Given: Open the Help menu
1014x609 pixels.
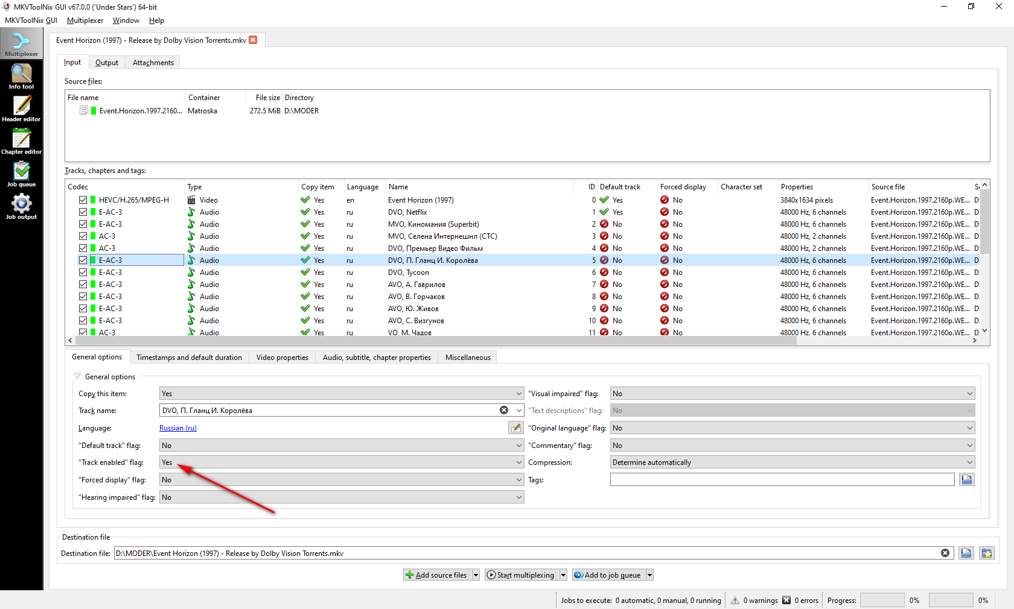Looking at the screenshot, I should (156, 20).
